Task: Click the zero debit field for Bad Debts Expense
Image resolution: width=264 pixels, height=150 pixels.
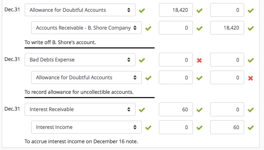Action: point(176,60)
